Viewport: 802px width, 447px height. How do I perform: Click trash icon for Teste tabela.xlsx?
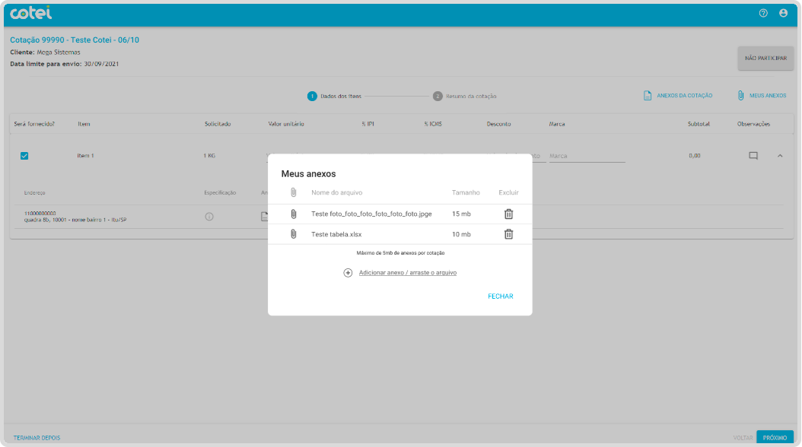[509, 234]
